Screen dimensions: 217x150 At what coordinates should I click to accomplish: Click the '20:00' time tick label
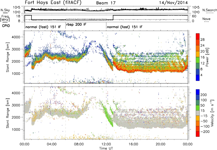[160, 144]
